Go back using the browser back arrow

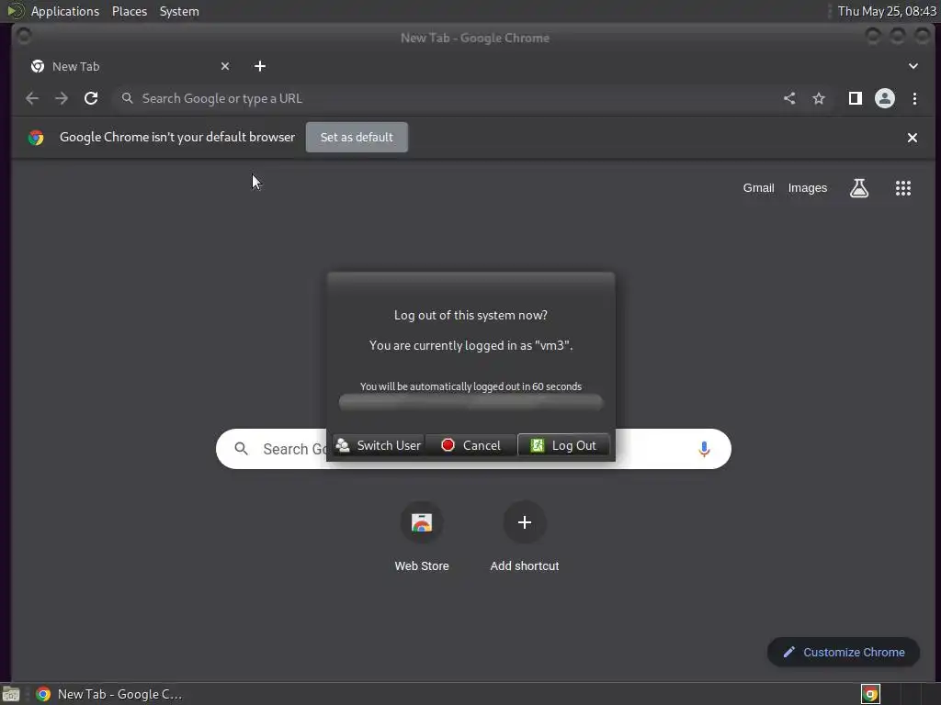[x=32, y=98]
